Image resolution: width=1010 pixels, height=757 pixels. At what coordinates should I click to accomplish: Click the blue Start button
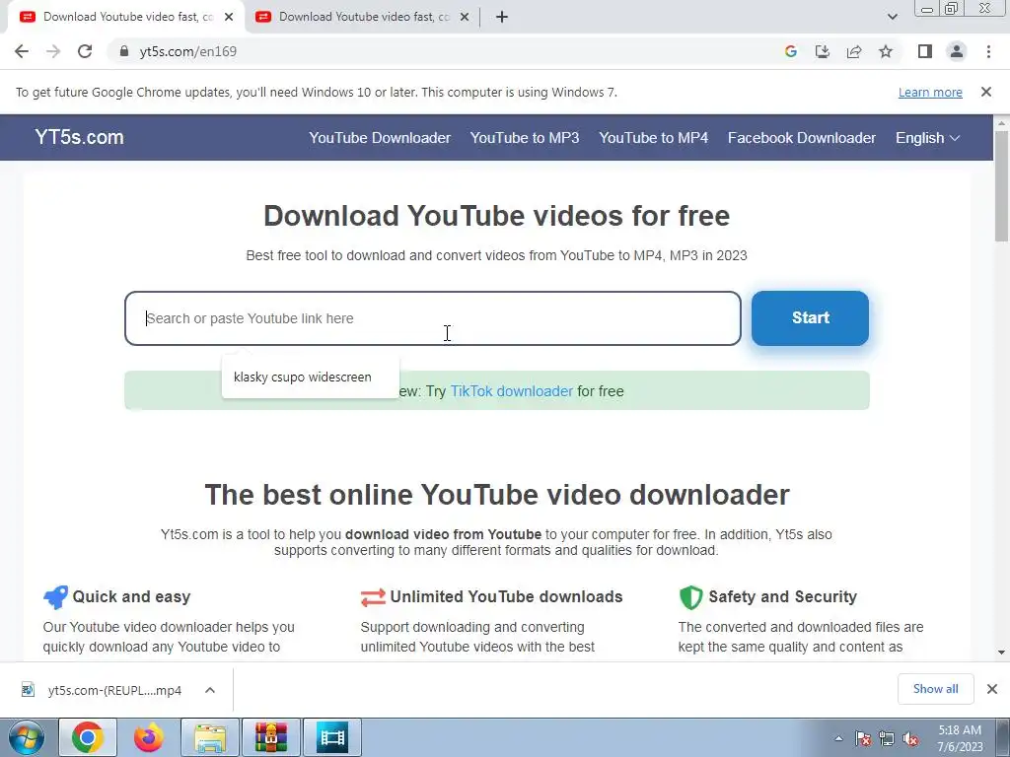point(810,318)
